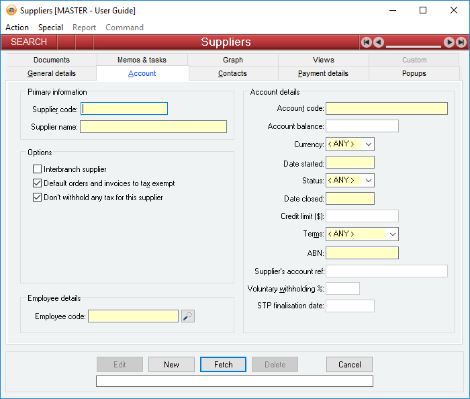This screenshot has width=470, height=399.
Task: Open the Memos & tasks tab
Action: pyautogui.click(x=142, y=60)
